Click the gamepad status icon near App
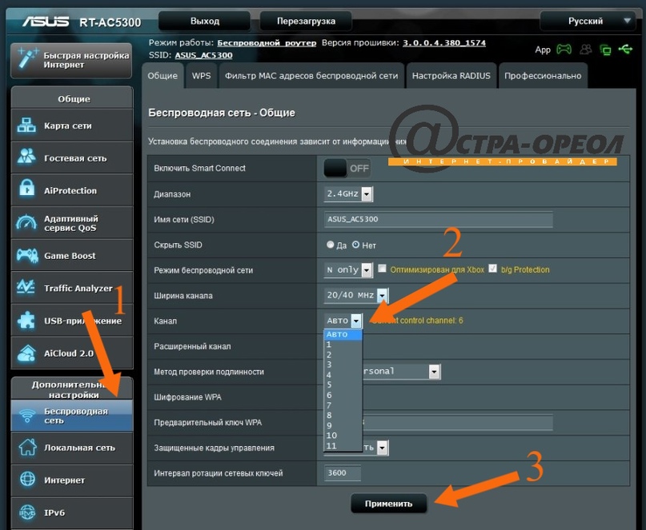The image size is (646, 530). pos(564,50)
